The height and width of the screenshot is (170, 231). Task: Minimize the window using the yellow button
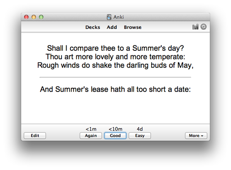pyautogui.click(x=33, y=17)
